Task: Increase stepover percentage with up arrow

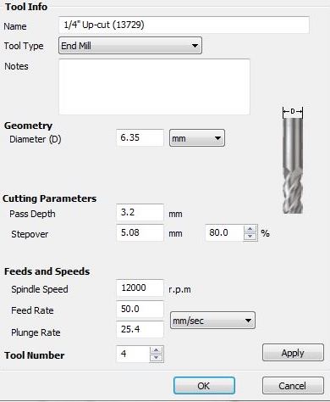Action: tap(250, 229)
